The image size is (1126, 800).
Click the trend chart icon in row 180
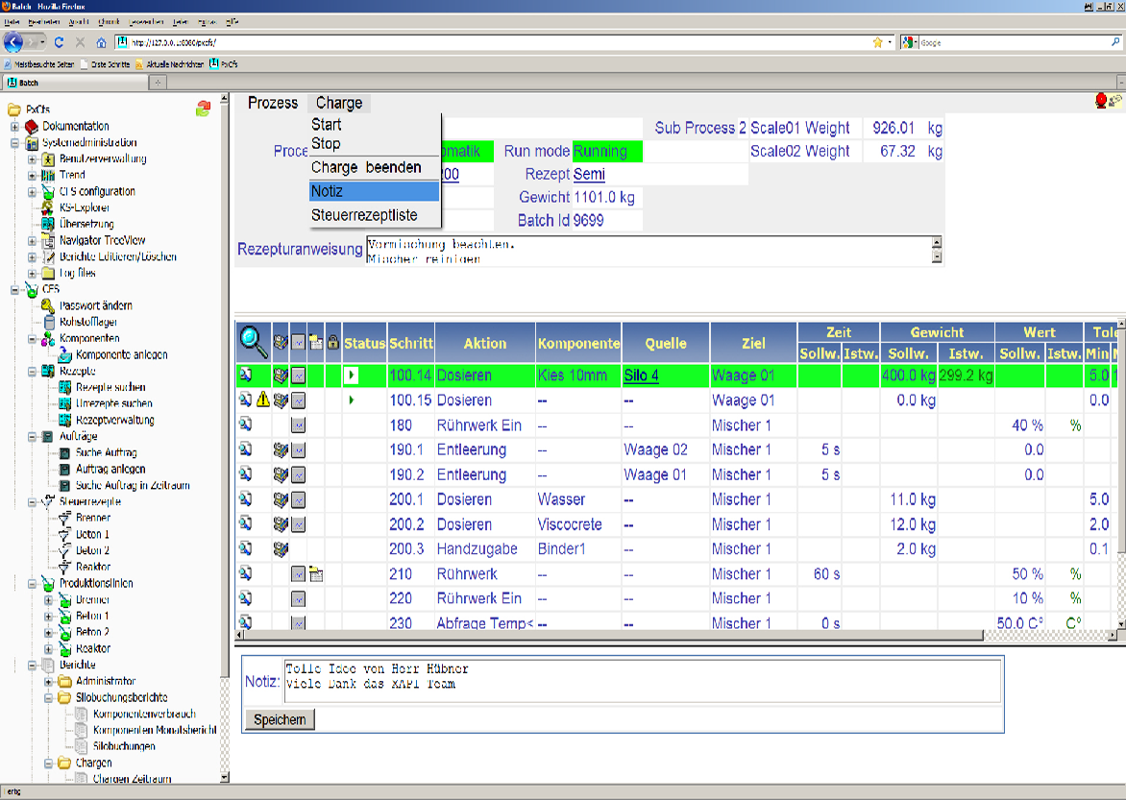(299, 425)
